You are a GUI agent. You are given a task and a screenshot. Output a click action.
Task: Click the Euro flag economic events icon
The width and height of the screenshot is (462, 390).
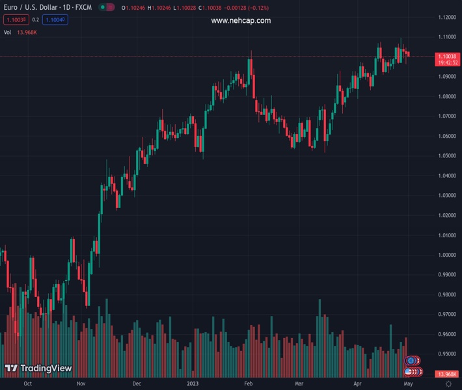click(x=411, y=360)
